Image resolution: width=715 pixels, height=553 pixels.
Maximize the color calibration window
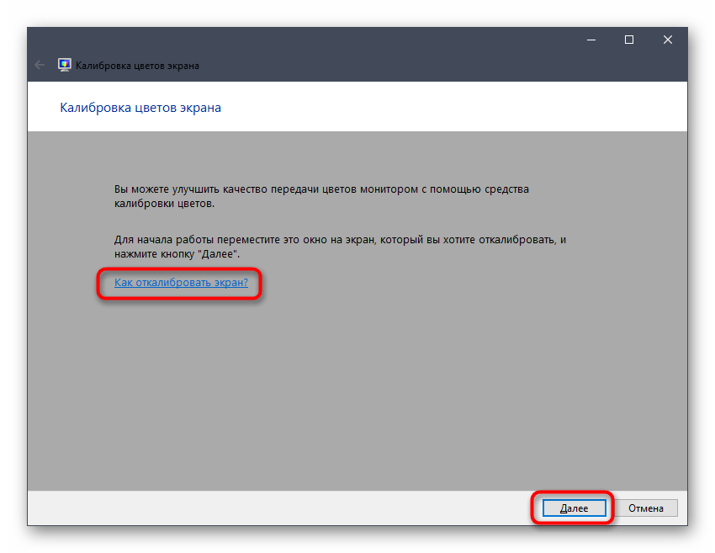tap(629, 40)
